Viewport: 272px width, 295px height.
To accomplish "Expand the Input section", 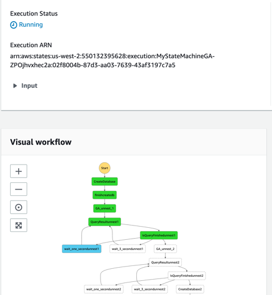I will [25, 85].
